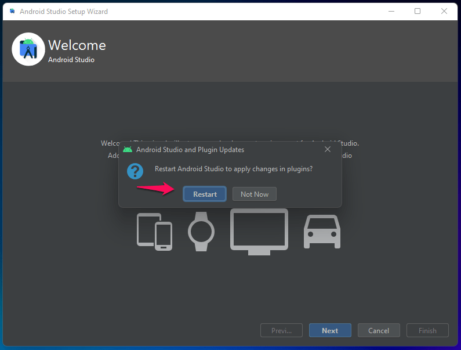The image size is (461, 350).
Task: Click the 'Welcome' heading text
Action: [77, 45]
